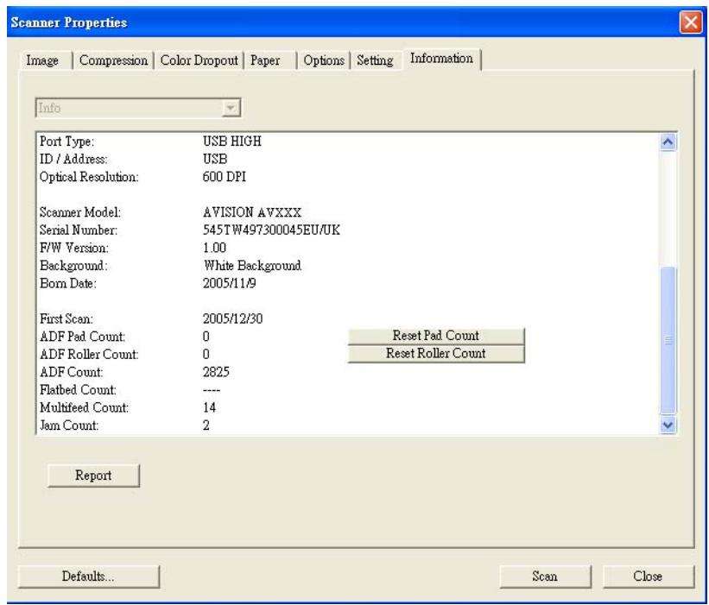Click the scrollbar down arrow
The width and height of the screenshot is (709, 605).
point(668,425)
